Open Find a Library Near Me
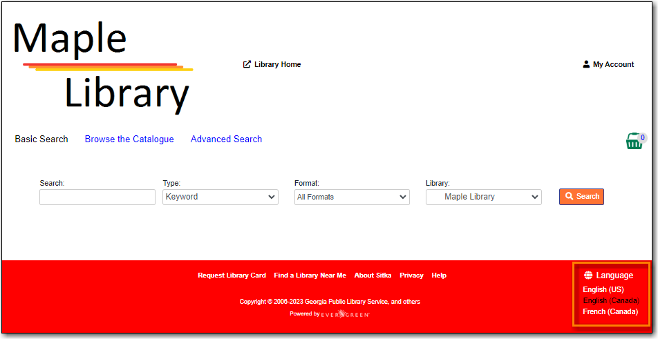 pos(310,275)
